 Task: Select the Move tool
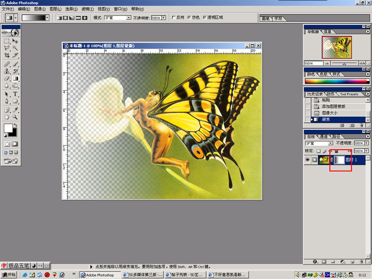[x=15, y=41]
